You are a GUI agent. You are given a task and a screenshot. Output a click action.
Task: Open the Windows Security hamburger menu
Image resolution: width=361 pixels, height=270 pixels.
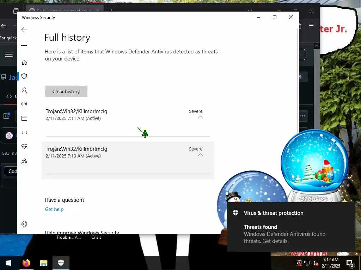coord(24,45)
